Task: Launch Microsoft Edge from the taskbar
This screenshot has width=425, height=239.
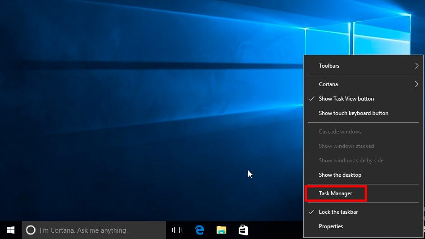Action: coord(199,230)
